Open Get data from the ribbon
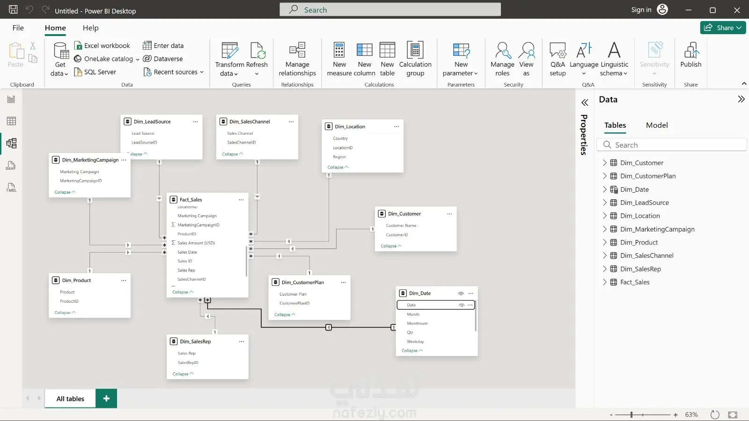This screenshot has height=421, width=749. tap(60, 59)
